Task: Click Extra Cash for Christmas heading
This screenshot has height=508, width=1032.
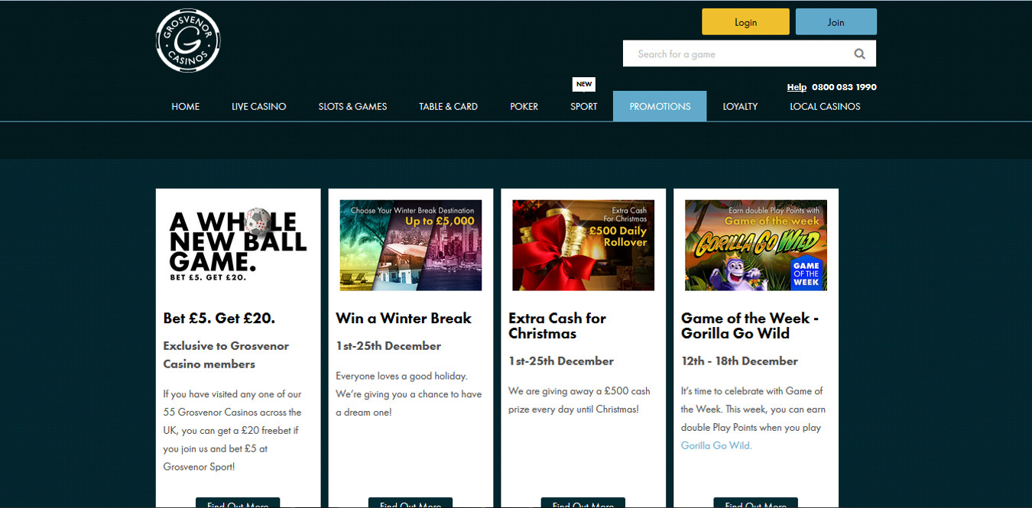Action: coord(557,325)
